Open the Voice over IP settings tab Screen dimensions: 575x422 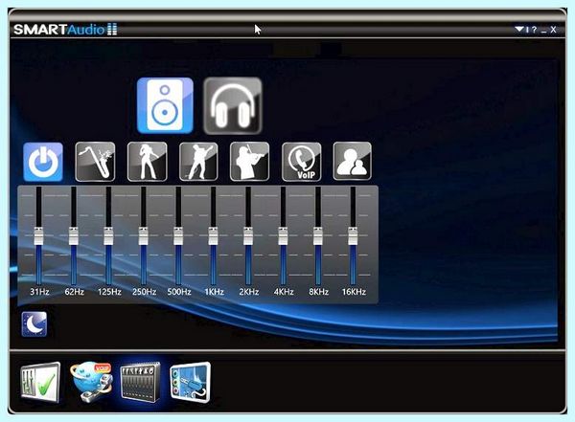(x=91, y=382)
